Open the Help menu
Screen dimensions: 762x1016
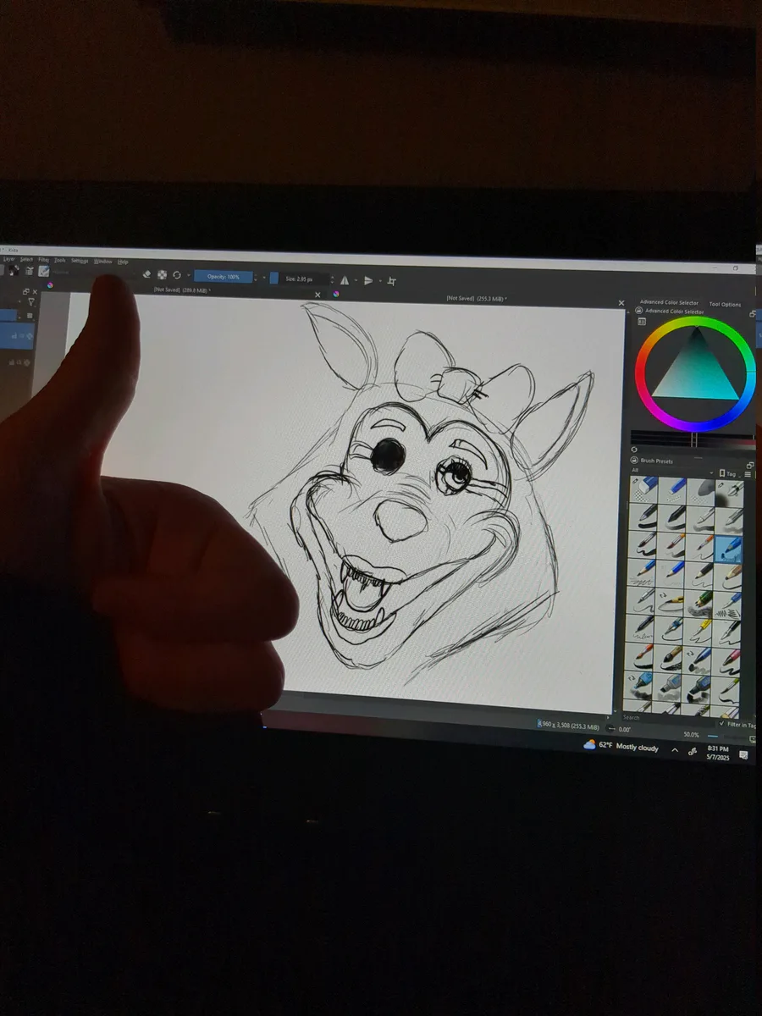point(123,262)
